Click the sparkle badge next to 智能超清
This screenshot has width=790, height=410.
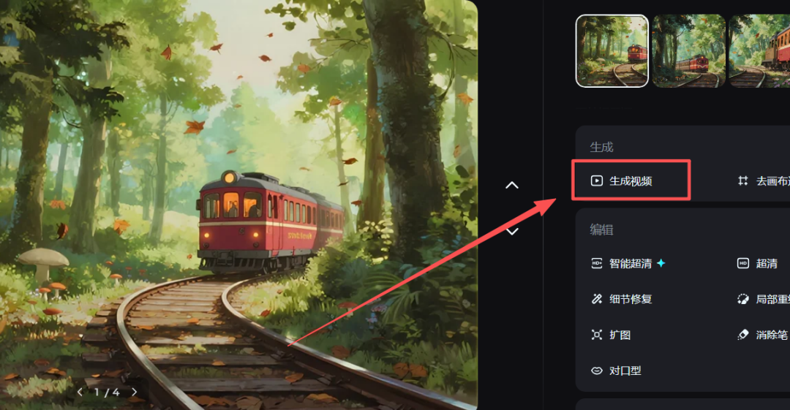[661, 263]
